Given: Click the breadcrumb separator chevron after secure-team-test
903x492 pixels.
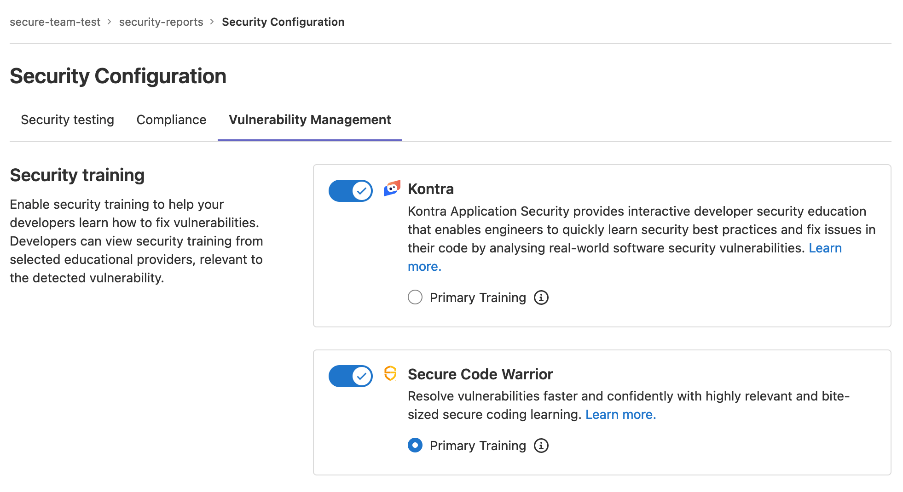Looking at the screenshot, I should [110, 22].
